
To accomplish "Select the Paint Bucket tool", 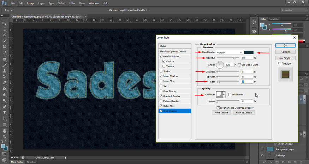I will pyautogui.click(x=4, y=89).
